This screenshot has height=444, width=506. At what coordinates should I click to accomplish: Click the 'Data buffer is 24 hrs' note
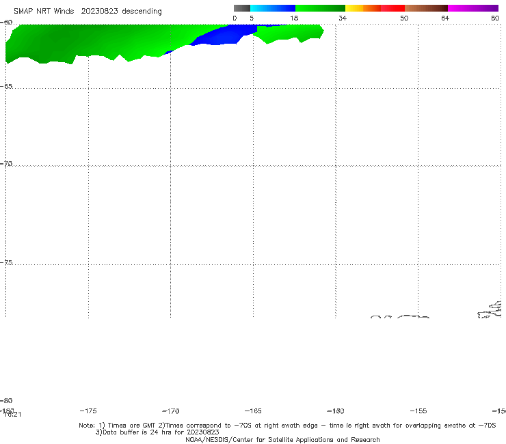(157, 432)
